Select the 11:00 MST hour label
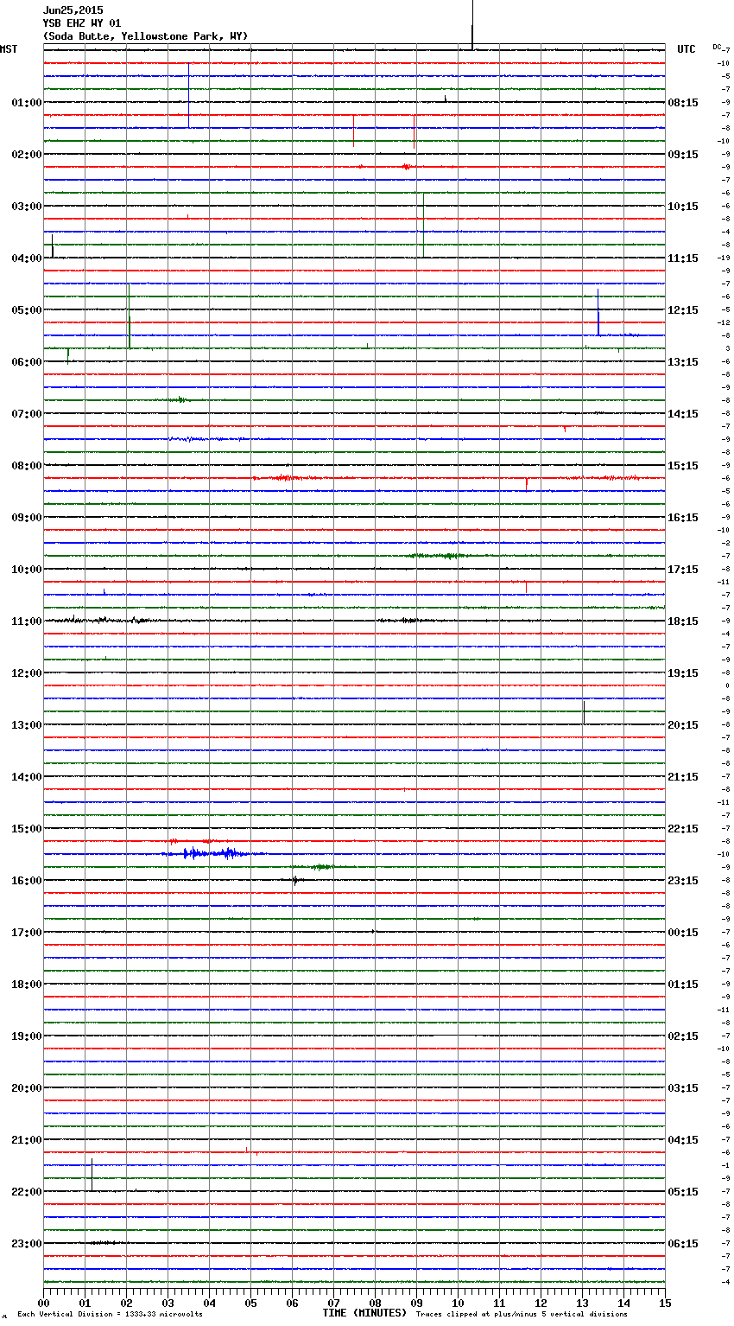The height and width of the screenshot is (1326, 734). pyautogui.click(x=27, y=622)
